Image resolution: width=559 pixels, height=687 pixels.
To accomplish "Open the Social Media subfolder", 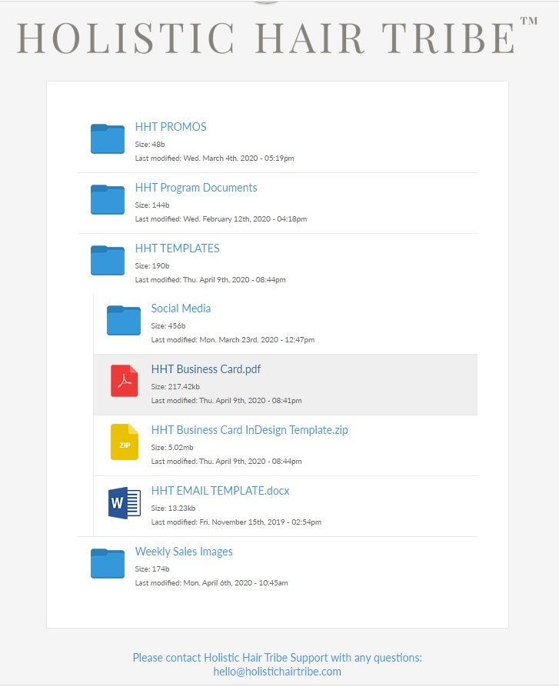I will pos(181,308).
